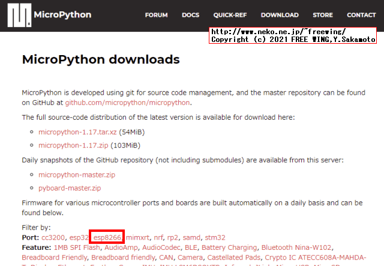
Task: Filter firmware by the mimxrt port
Action: 137,237
